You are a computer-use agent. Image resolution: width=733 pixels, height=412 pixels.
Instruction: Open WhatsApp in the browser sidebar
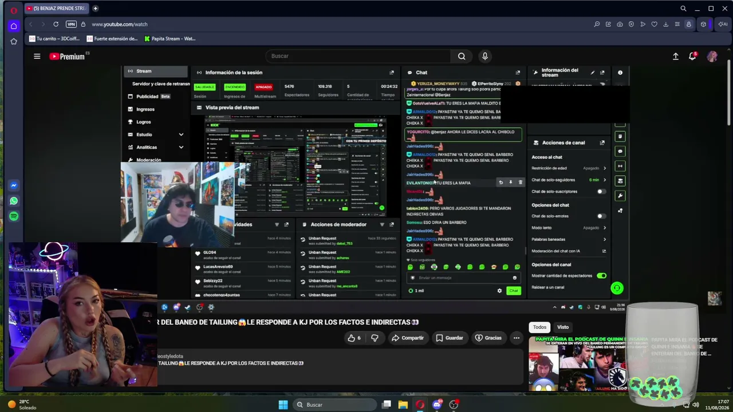point(14,201)
